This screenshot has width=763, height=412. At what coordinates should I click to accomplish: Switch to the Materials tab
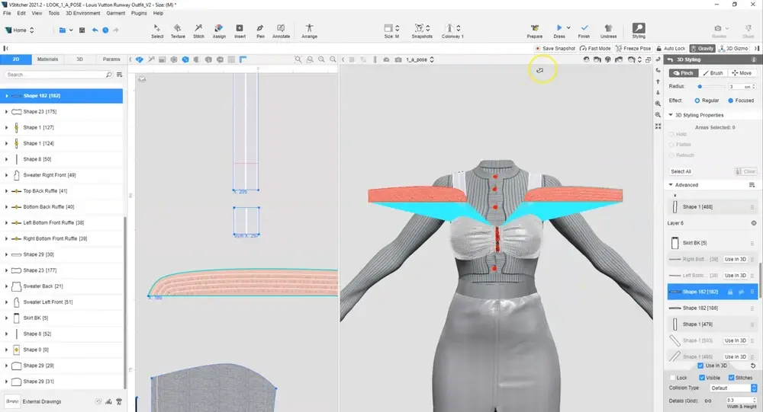coord(47,59)
